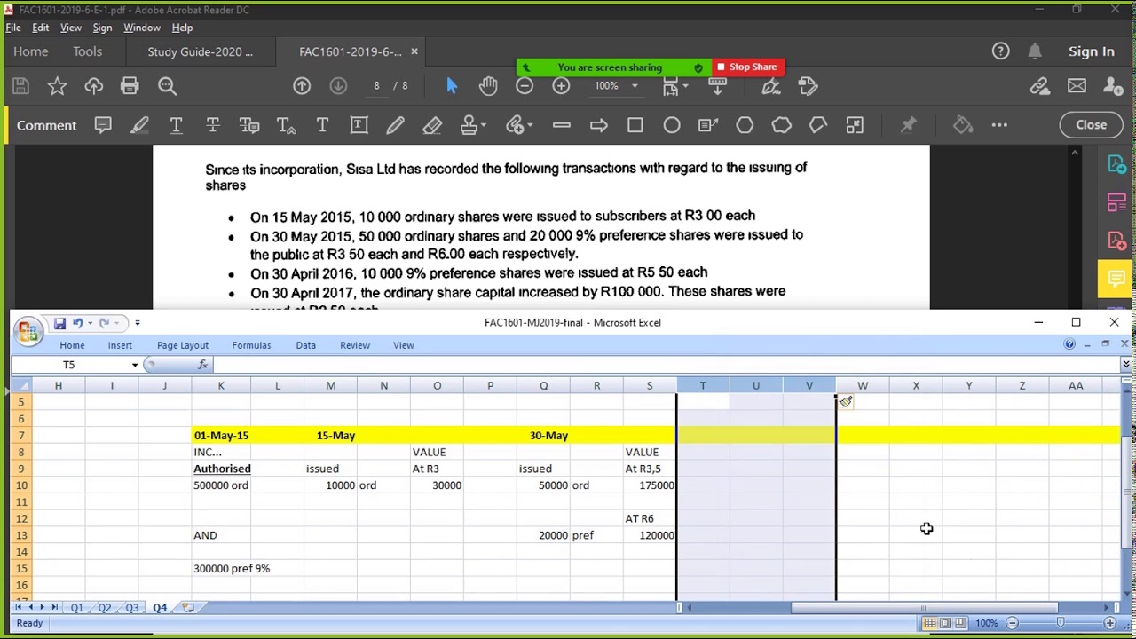This screenshot has width=1136, height=639.
Task: Go to next page with down arrow
Action: 338,86
